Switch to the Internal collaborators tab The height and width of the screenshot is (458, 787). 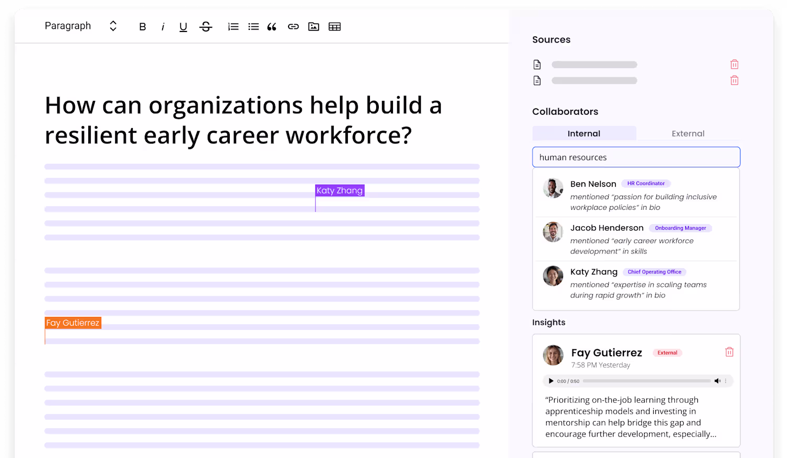tap(584, 133)
